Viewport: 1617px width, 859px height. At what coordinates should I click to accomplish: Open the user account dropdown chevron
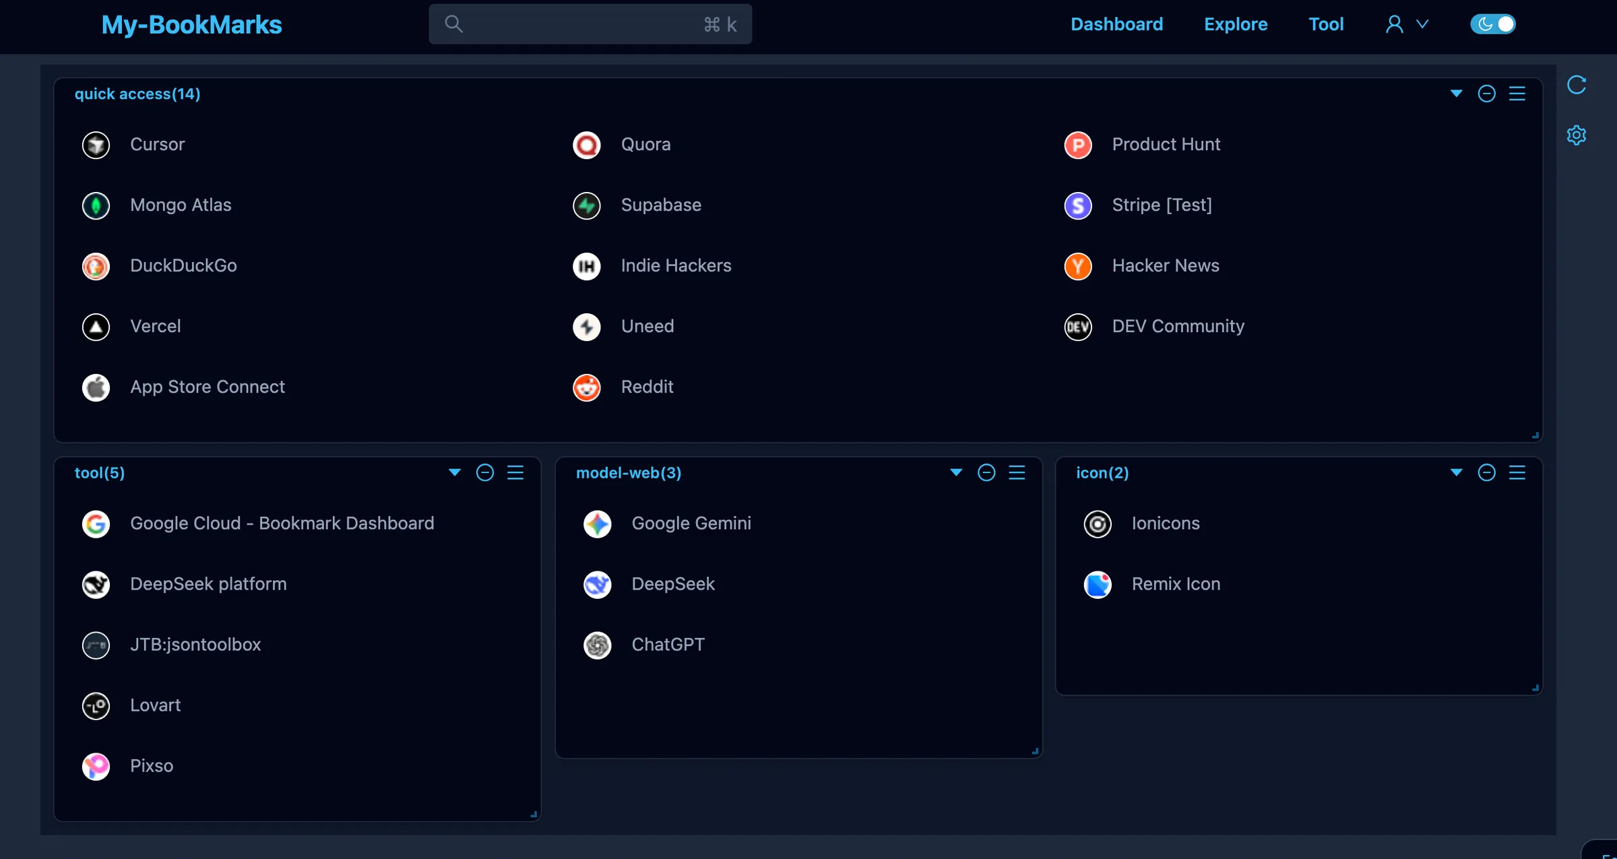pos(1424,24)
